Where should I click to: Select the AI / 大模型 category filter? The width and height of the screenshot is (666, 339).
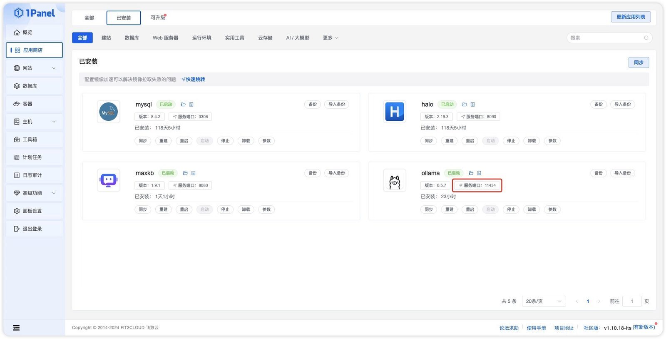click(298, 38)
